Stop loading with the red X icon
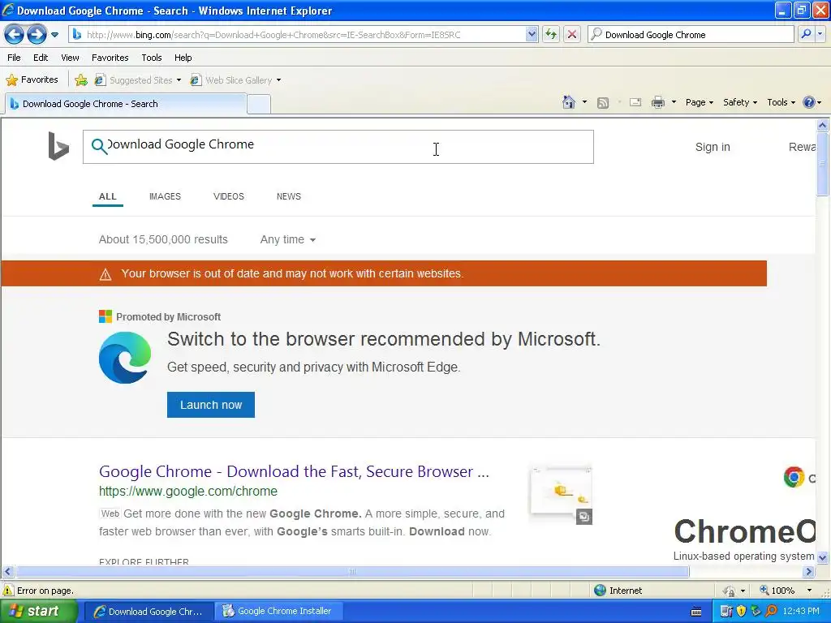This screenshot has width=831, height=623. click(572, 35)
